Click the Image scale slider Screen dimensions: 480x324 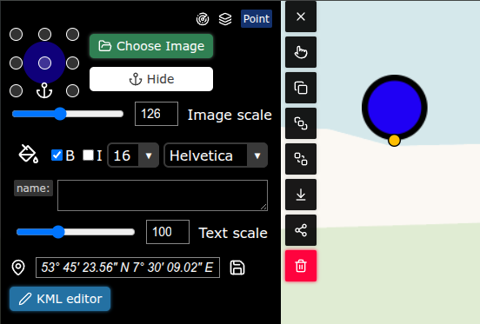68,114
